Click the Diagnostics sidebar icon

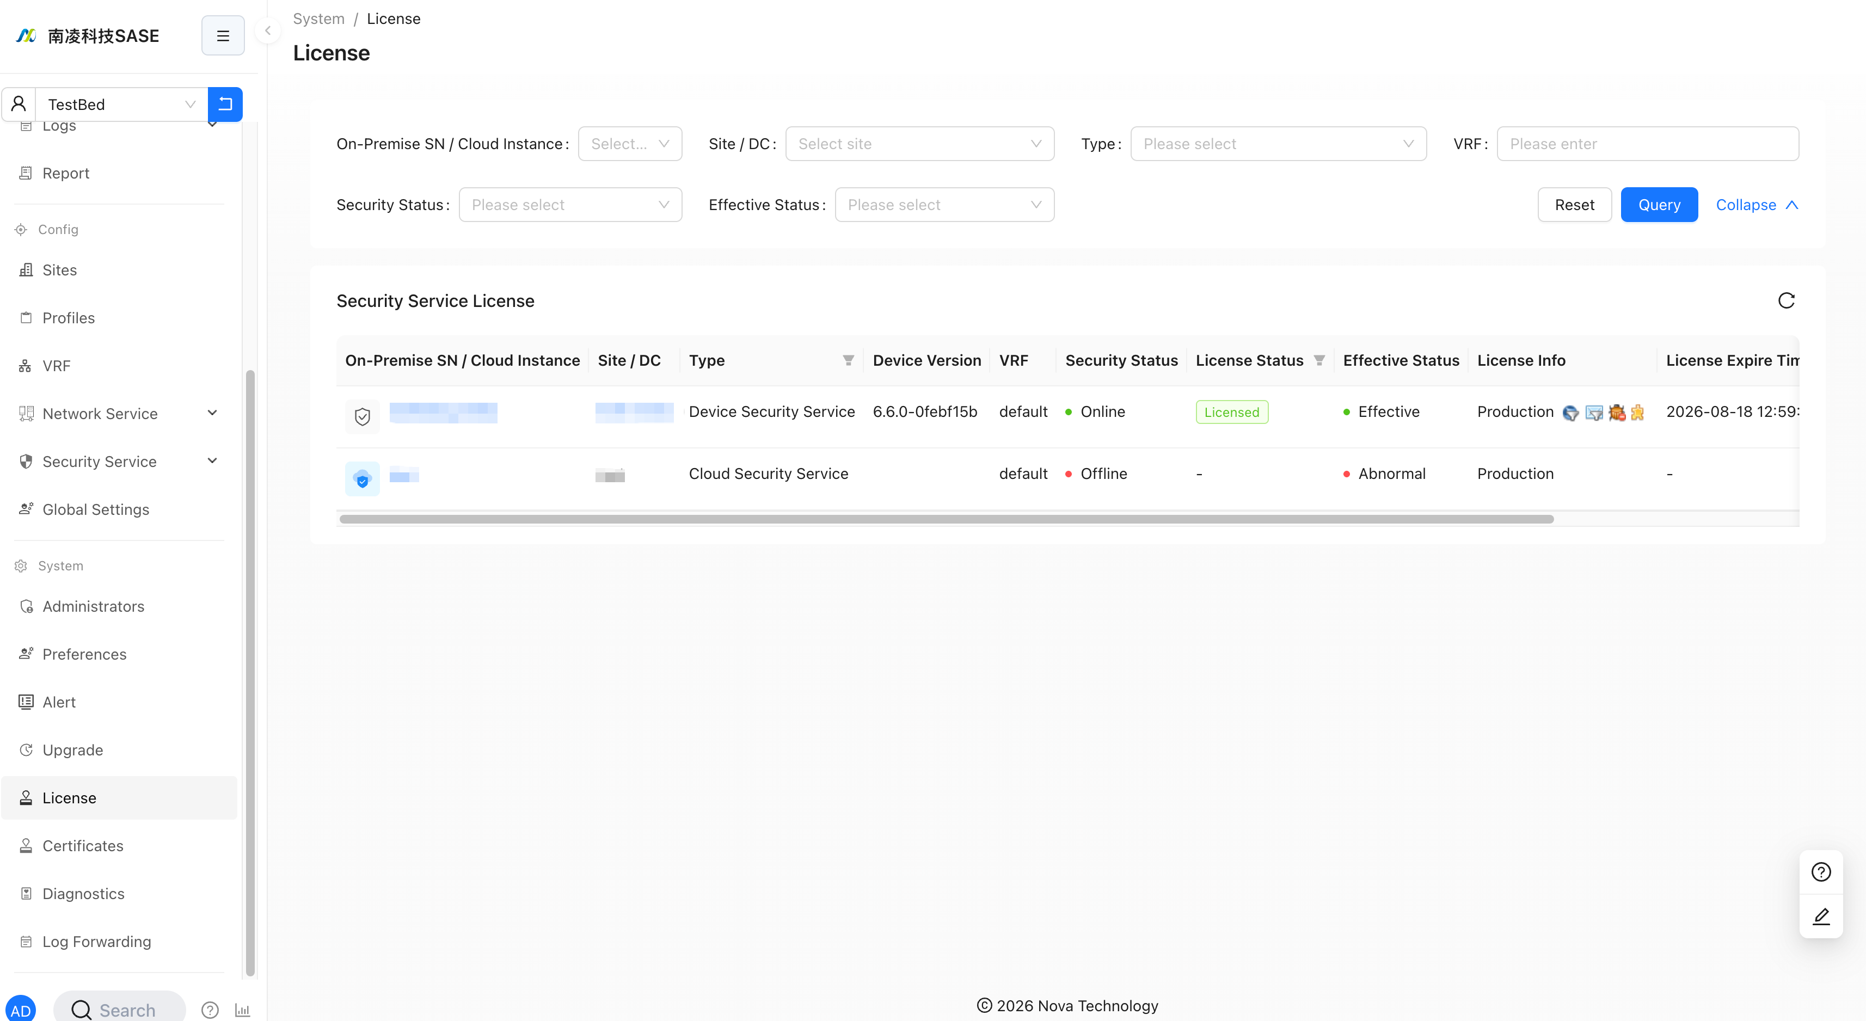(x=26, y=894)
